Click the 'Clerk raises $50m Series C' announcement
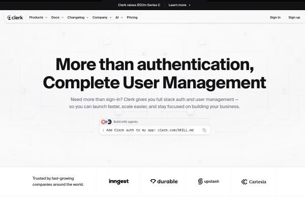The height and width of the screenshot is (203, 305). coord(139,5)
